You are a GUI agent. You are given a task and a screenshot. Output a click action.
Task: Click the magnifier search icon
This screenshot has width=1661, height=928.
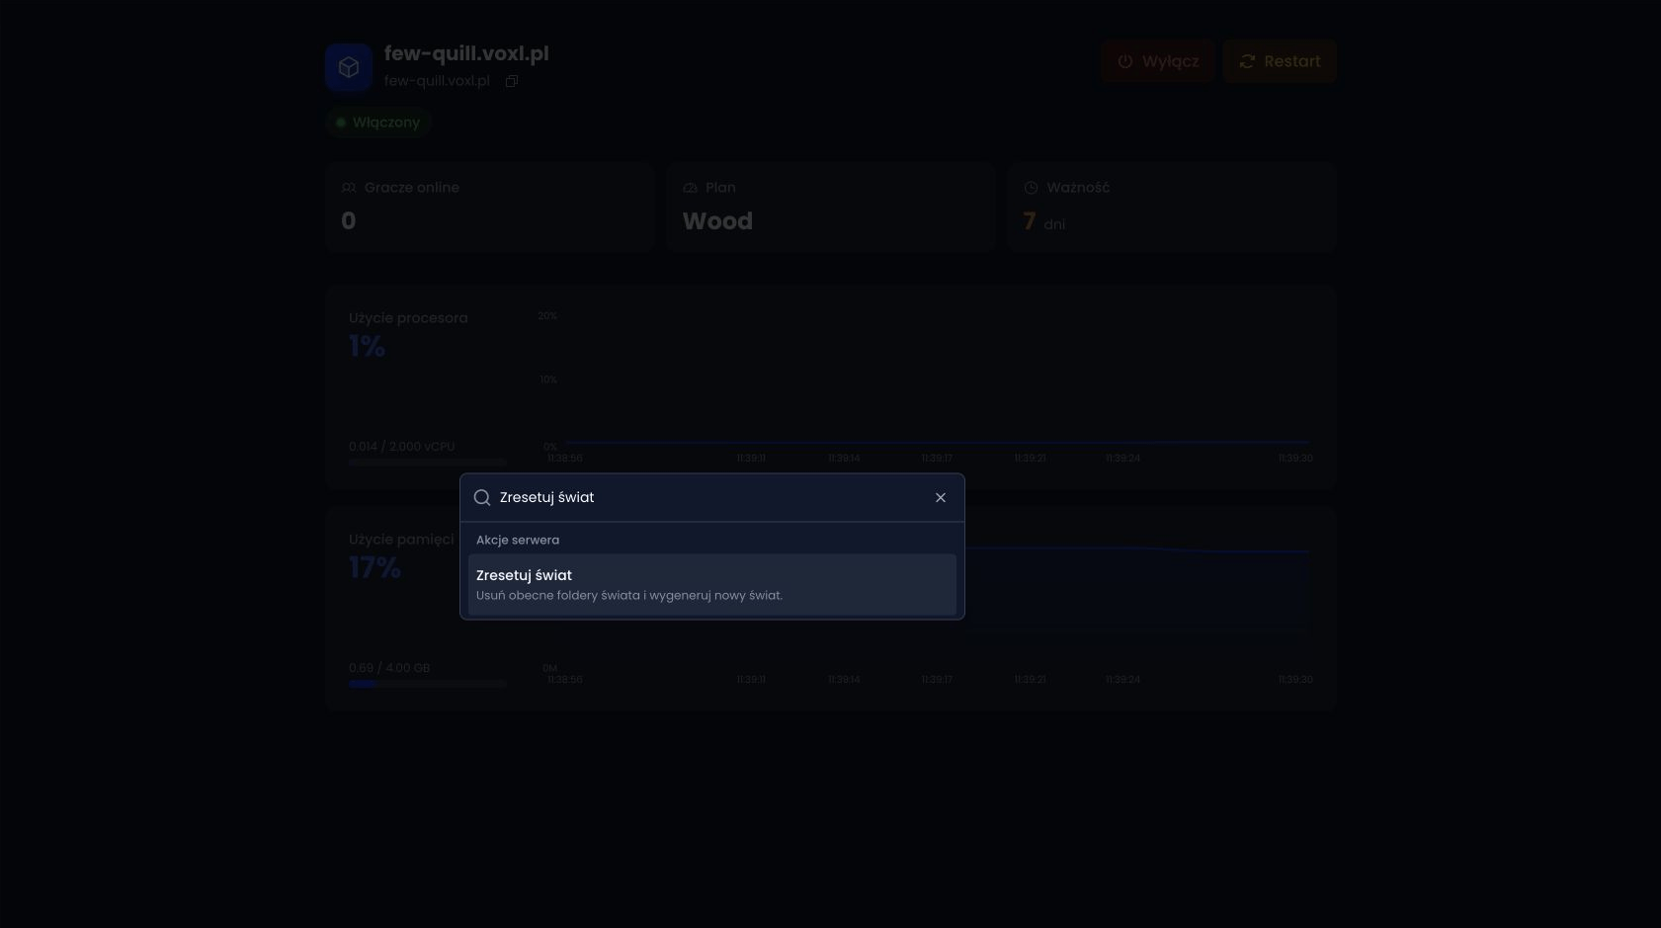click(482, 498)
